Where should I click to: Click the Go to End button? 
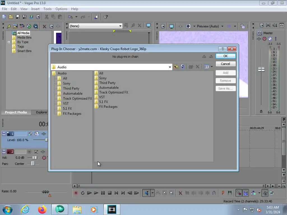[x=123, y=193]
